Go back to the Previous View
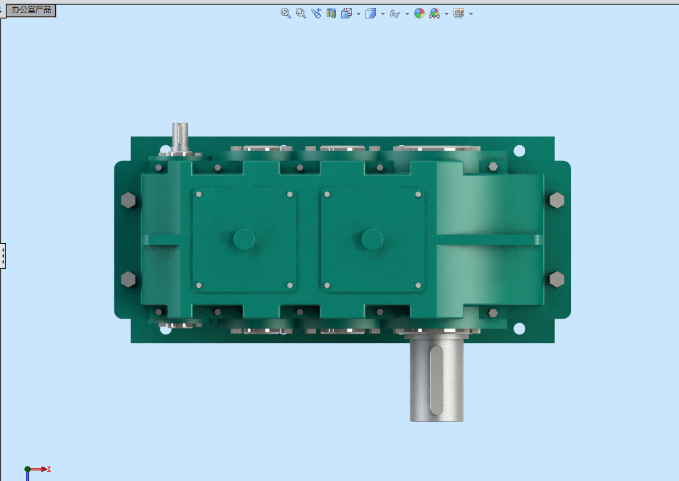The width and height of the screenshot is (679, 481). pos(316,13)
